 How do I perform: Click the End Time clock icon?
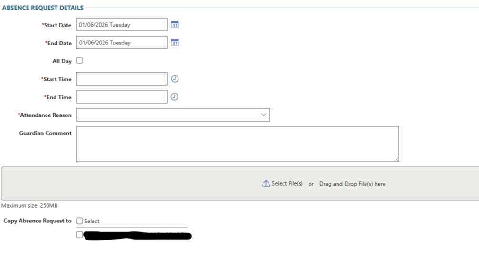pos(175,97)
